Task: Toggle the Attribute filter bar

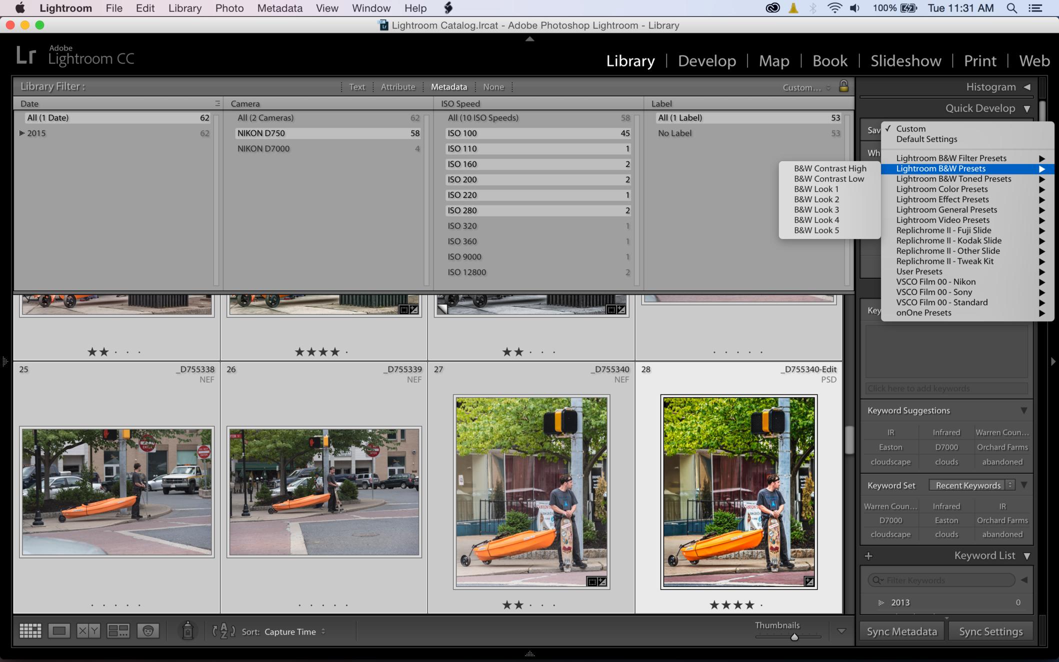Action: point(397,87)
